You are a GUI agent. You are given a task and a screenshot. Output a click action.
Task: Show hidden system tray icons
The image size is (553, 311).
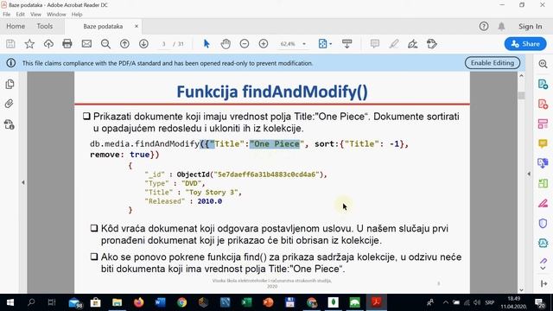(446, 302)
